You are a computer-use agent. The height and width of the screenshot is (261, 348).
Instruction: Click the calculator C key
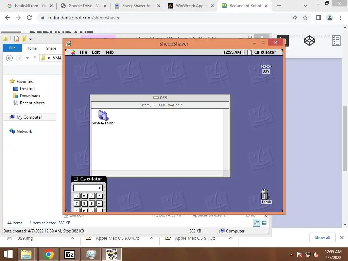coord(77,196)
